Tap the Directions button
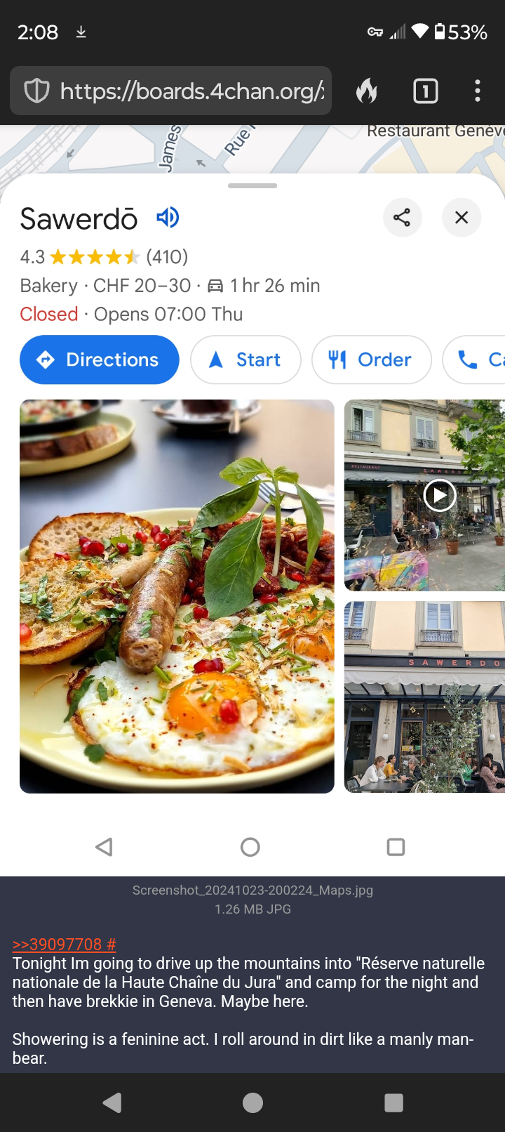 (x=100, y=360)
